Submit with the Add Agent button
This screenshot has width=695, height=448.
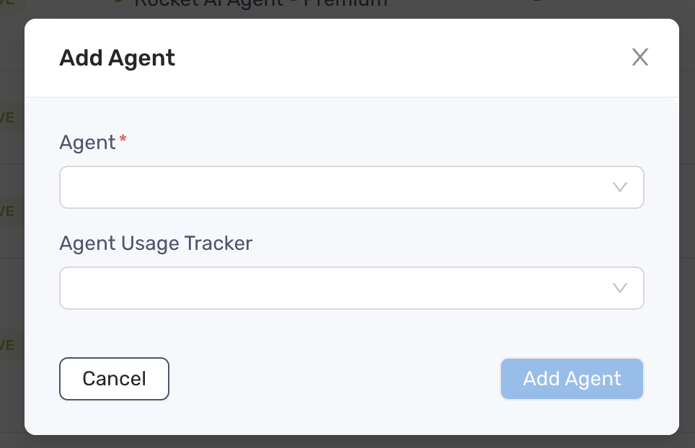572,379
